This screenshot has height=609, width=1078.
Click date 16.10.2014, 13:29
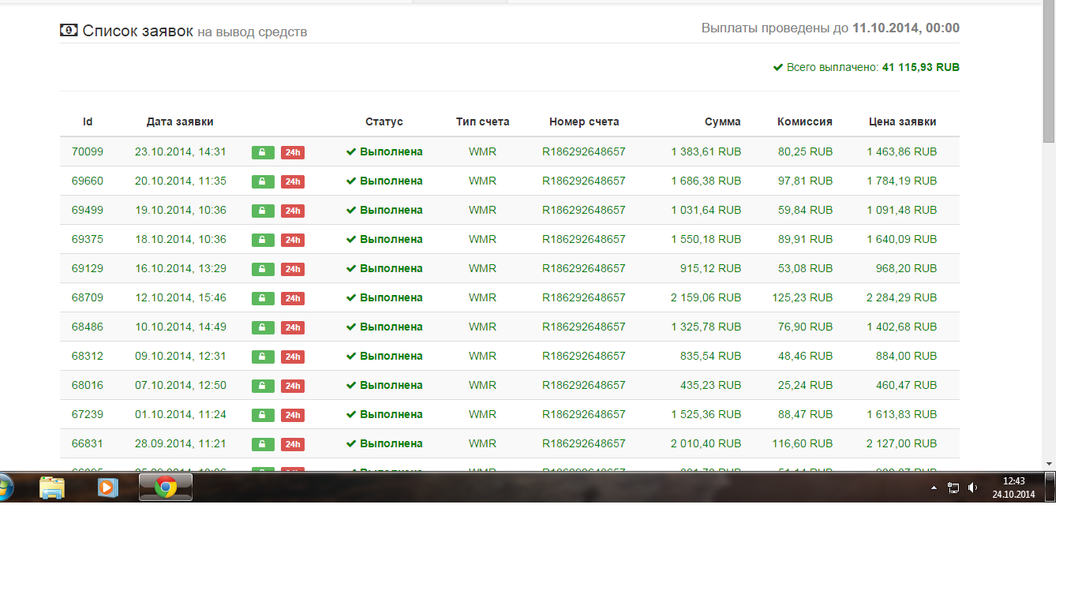[x=181, y=268]
